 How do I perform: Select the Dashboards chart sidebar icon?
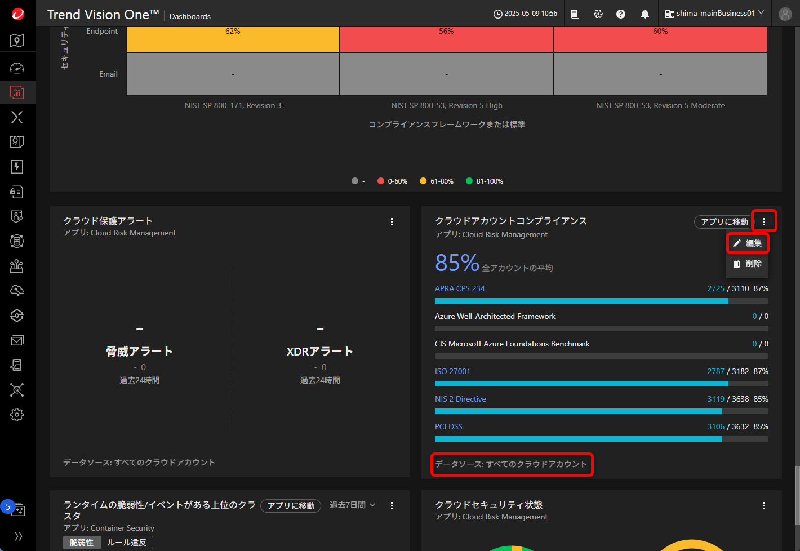tap(17, 92)
